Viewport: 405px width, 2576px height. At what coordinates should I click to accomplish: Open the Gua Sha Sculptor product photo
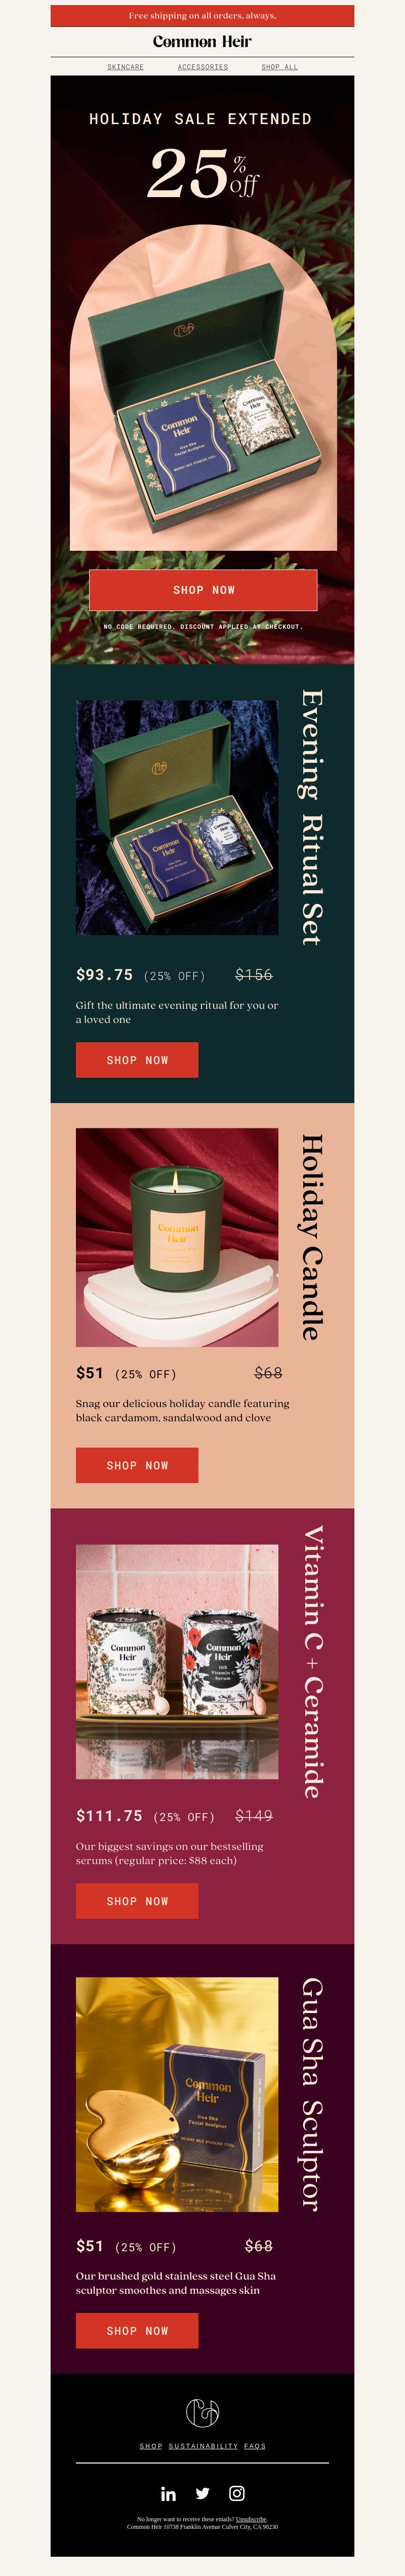tap(177, 2094)
